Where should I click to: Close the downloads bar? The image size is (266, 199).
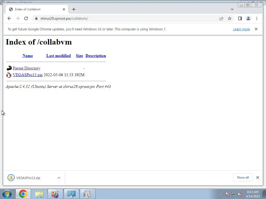pyautogui.click(x=258, y=177)
